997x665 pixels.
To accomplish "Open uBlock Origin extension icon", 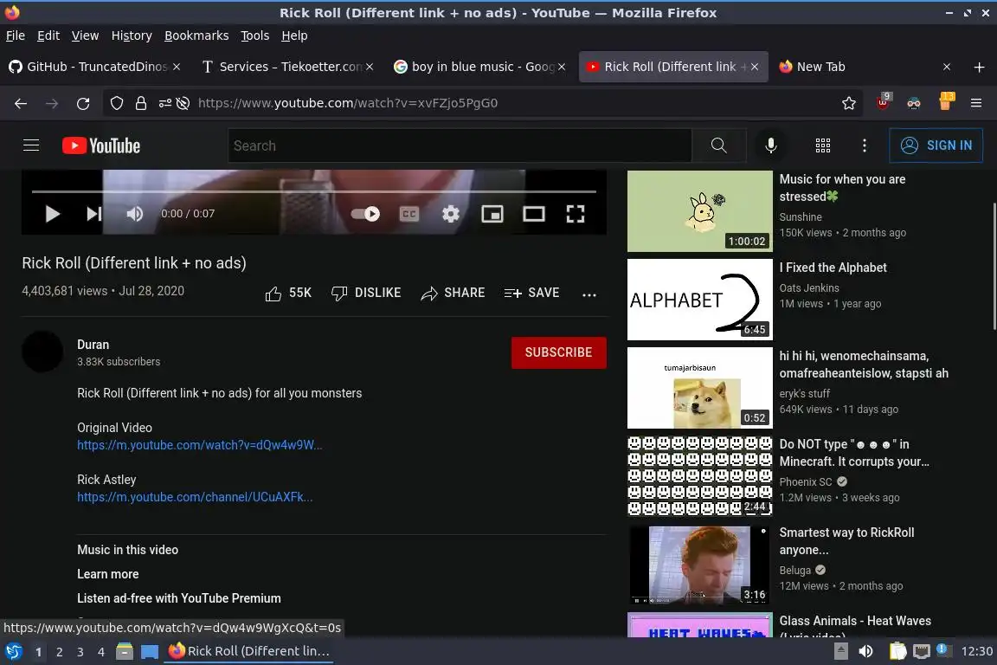I will click(883, 102).
